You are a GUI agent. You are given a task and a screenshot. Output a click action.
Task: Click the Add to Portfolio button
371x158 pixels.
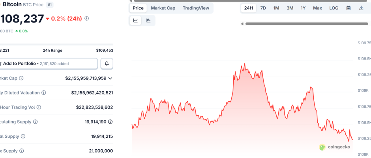[48, 64]
